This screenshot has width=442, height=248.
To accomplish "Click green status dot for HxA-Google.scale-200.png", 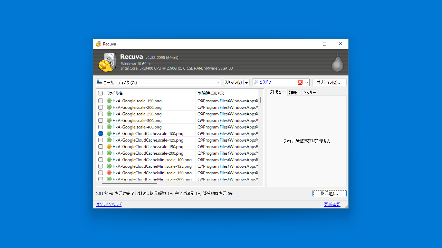I will pos(109,107).
